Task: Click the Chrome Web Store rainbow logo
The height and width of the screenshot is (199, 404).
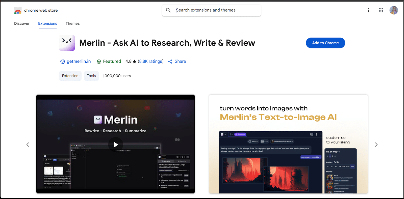Action: pos(18,10)
